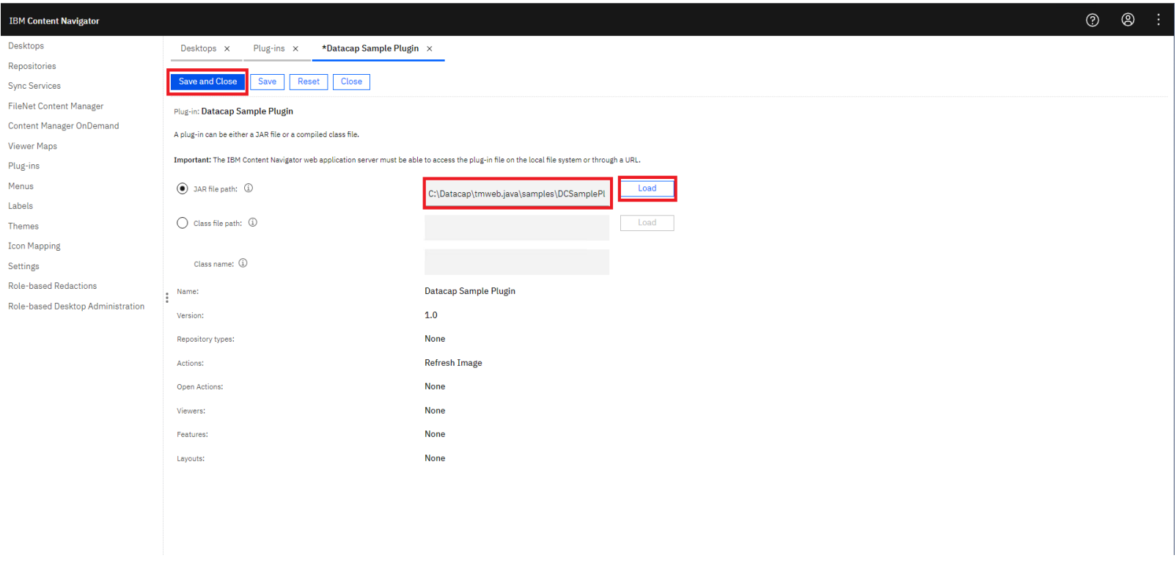This screenshot has width=1176, height=569.
Task: Select the JAR file path radio button
Action: 183,188
